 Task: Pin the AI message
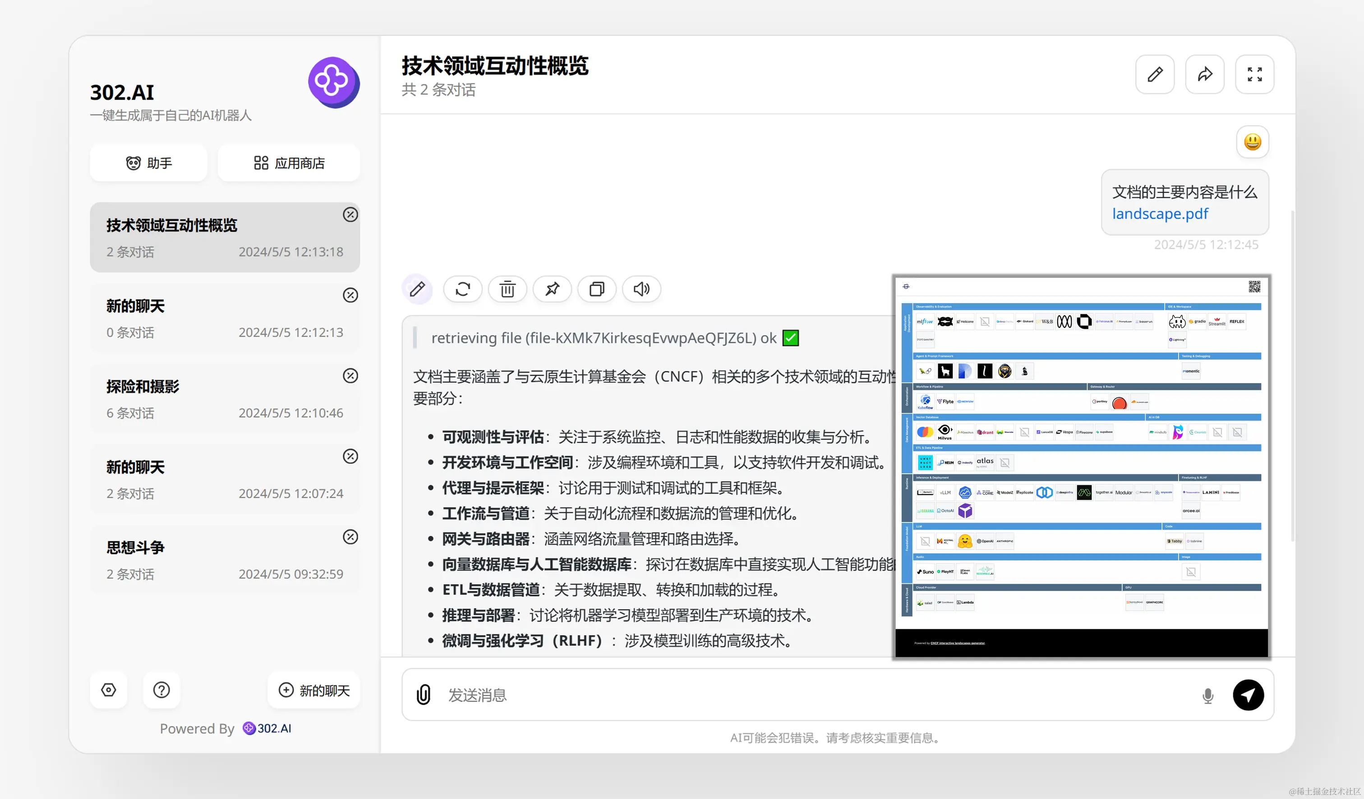coord(552,289)
